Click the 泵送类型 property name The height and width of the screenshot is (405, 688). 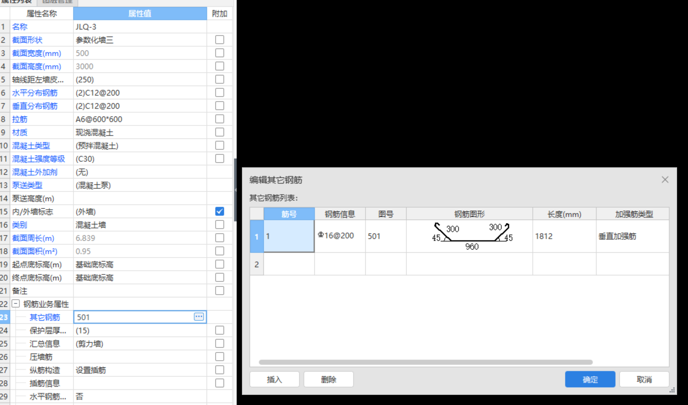(x=27, y=185)
